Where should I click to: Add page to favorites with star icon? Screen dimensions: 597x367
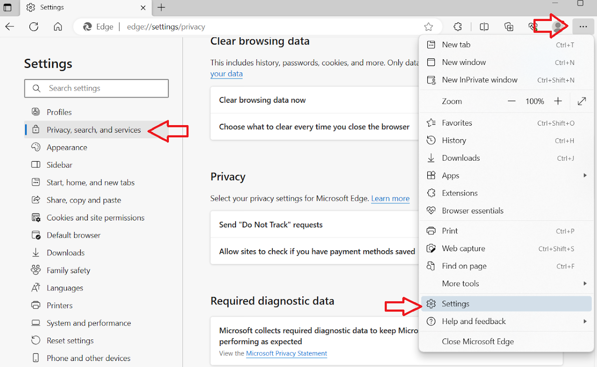tap(428, 27)
